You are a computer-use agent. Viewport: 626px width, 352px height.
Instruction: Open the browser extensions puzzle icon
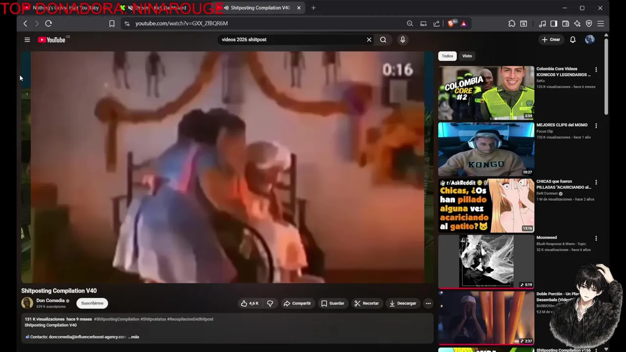point(512,23)
